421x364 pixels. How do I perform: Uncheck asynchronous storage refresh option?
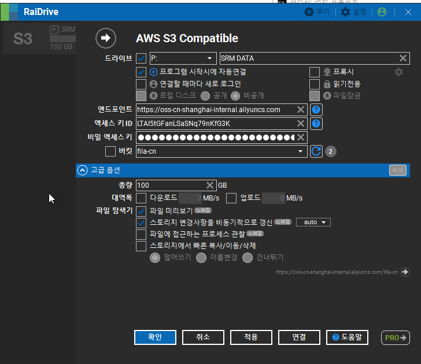[x=141, y=222]
